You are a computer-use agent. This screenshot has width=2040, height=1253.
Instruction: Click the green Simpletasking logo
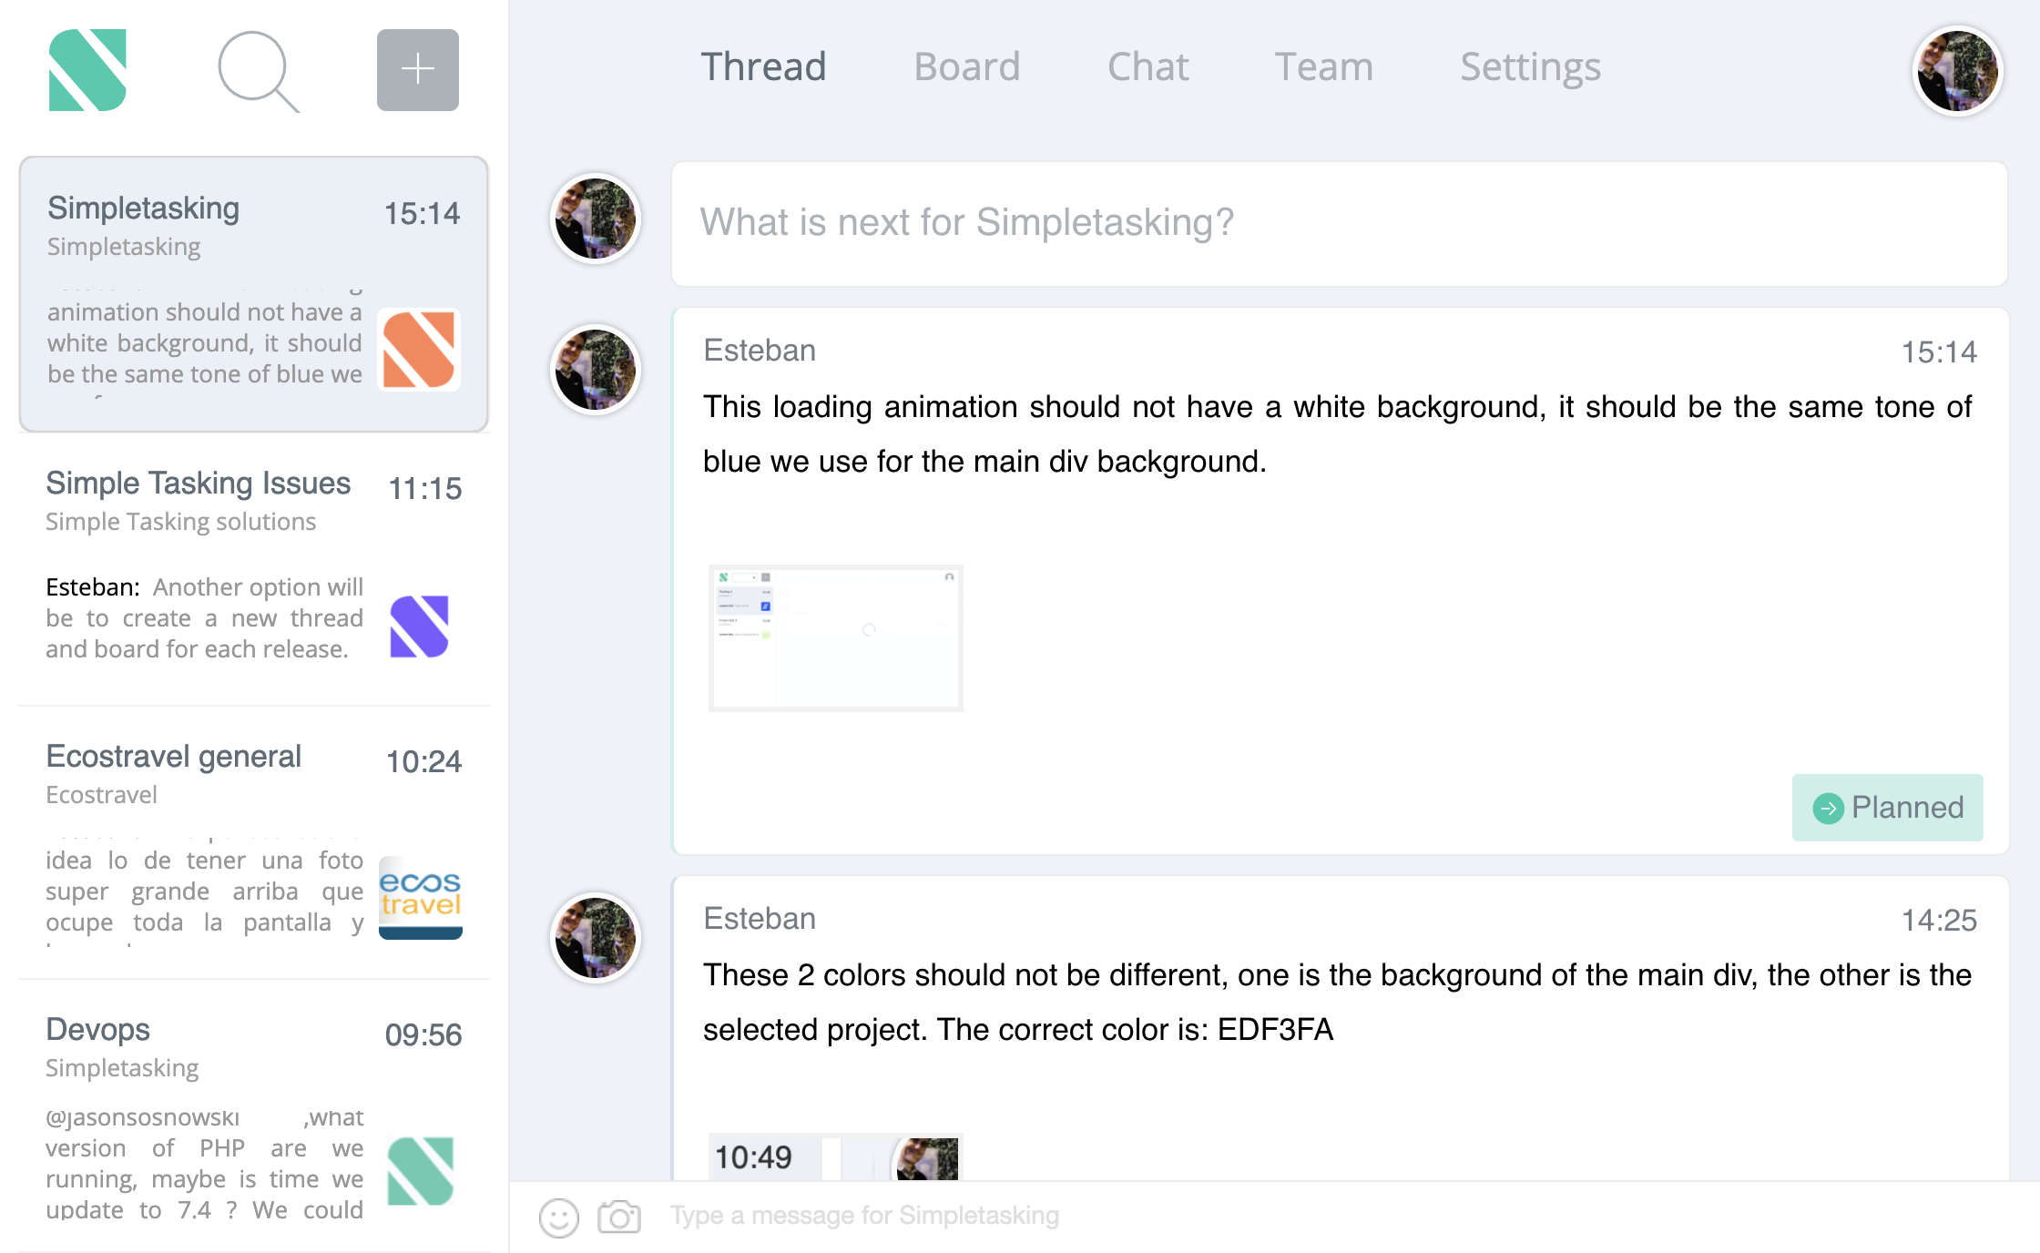(x=87, y=70)
